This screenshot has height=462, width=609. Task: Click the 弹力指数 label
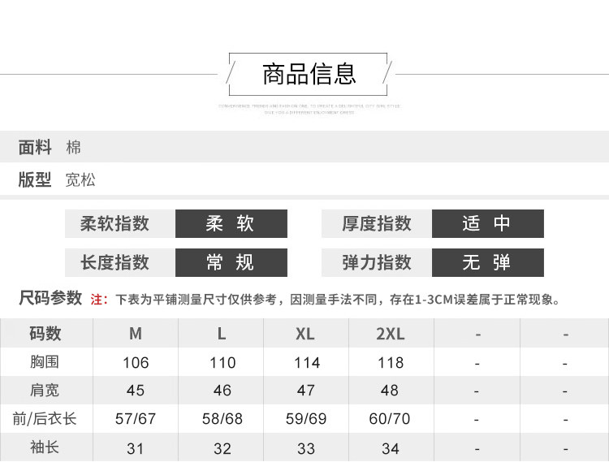click(x=376, y=262)
